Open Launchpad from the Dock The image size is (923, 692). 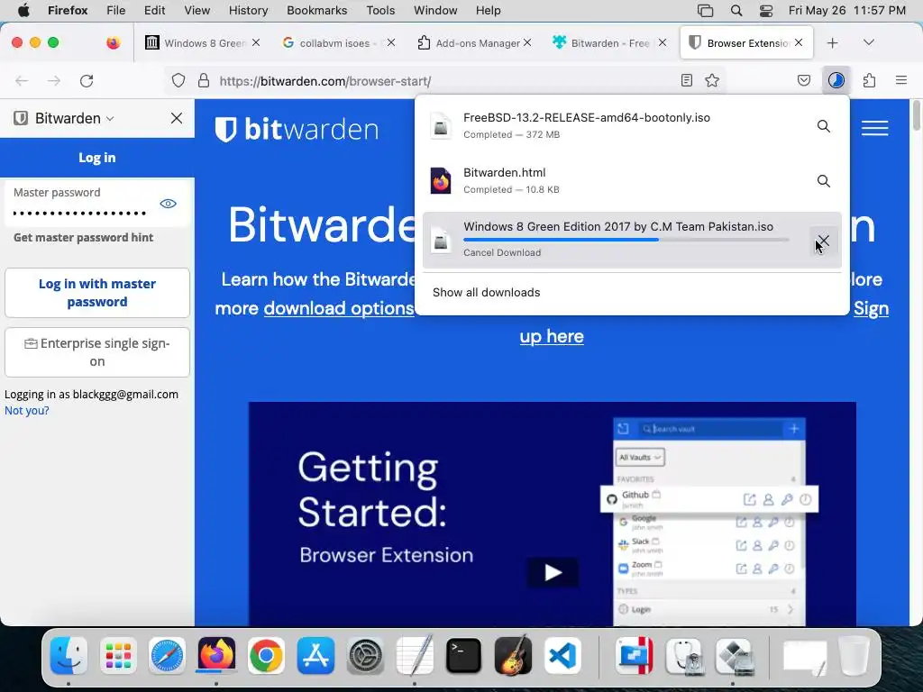pos(118,656)
